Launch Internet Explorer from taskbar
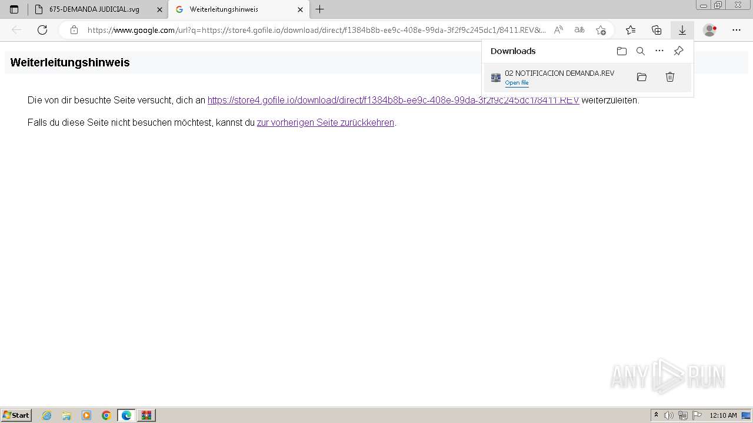Viewport: 753px width, 423px height. click(x=47, y=415)
